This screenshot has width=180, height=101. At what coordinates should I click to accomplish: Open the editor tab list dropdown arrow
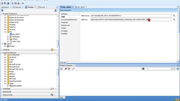click(x=178, y=7)
